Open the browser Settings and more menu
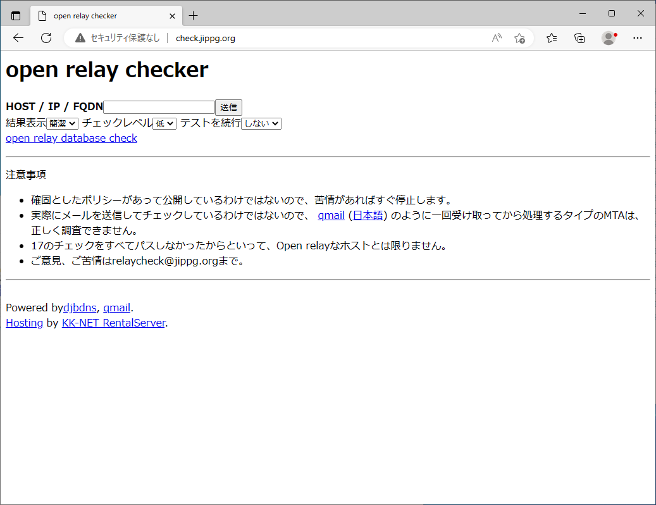Image resolution: width=656 pixels, height=505 pixels. pos(638,38)
